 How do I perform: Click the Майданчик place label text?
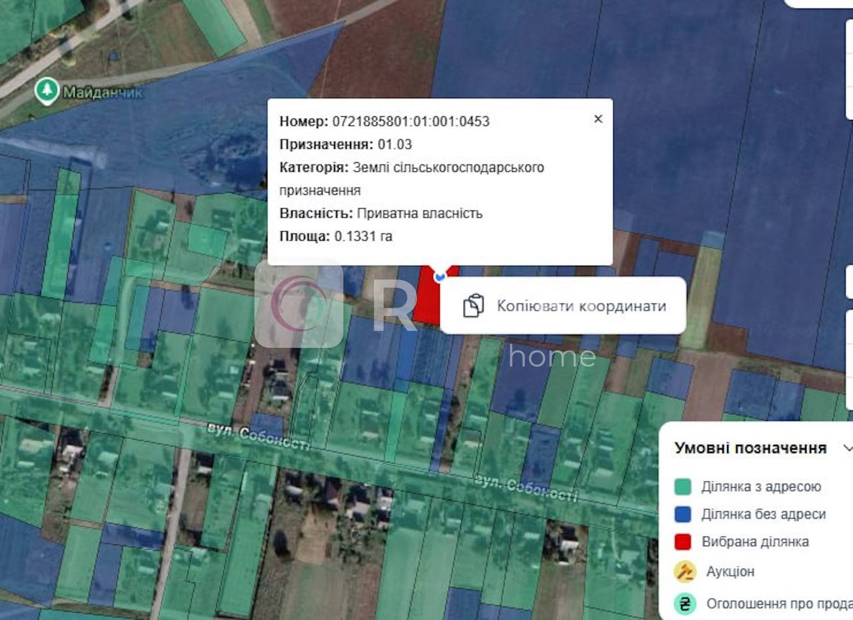click(x=103, y=92)
